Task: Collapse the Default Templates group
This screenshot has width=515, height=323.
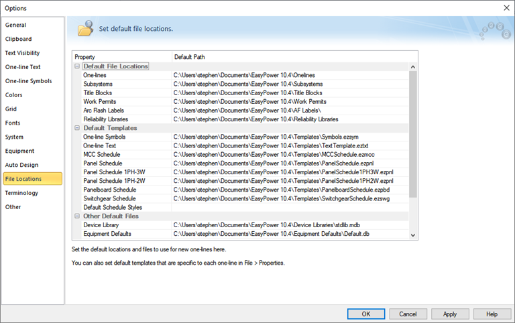Action: click(x=77, y=128)
